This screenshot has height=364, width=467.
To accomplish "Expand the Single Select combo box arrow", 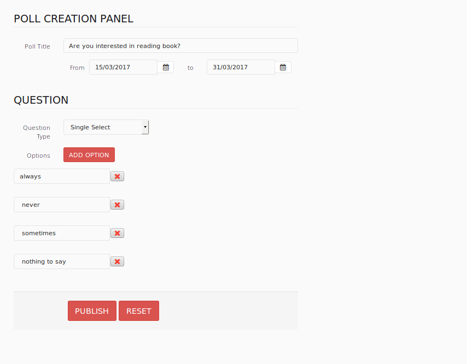I will [x=145, y=127].
